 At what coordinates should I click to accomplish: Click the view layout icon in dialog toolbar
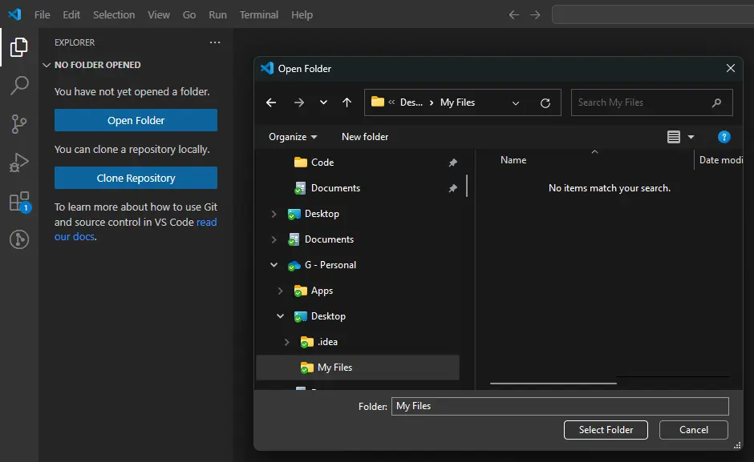[x=674, y=137]
